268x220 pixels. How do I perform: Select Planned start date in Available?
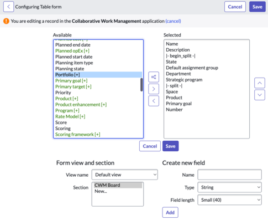tap(98, 57)
